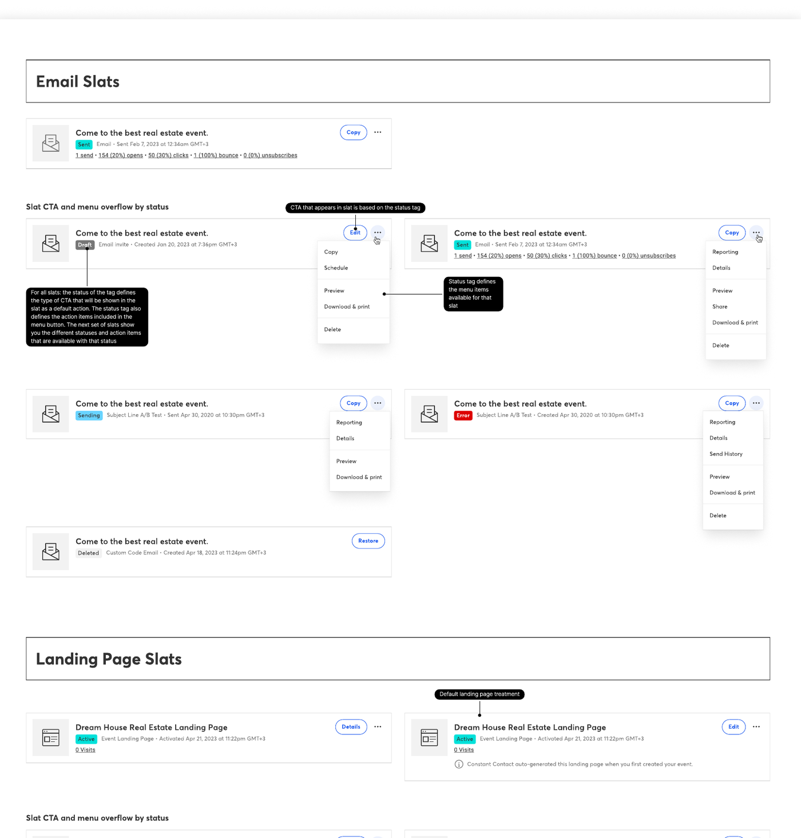
Task: Click the envelope icon on the Deleted slat
Action: point(51,551)
